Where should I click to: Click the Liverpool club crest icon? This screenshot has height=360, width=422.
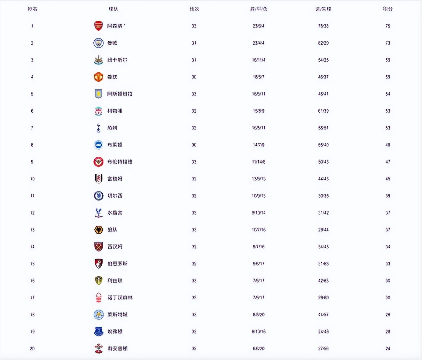98,111
